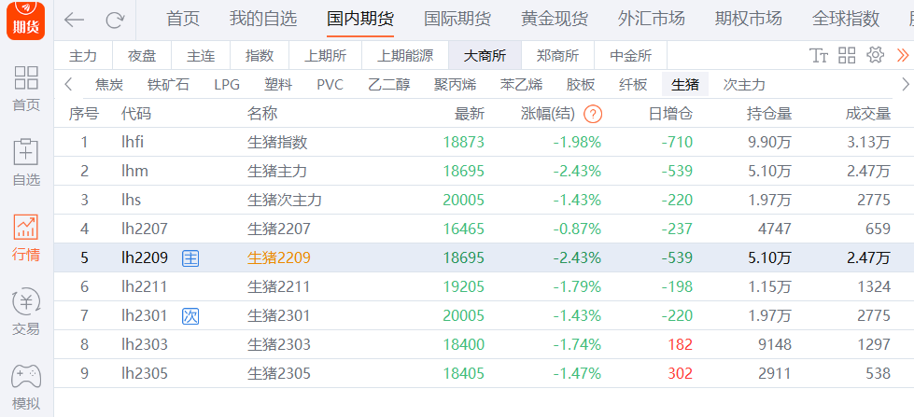The width and height of the screenshot is (914, 417).
Task: Click the help icon beside 涨幅(结)
Action: click(592, 114)
